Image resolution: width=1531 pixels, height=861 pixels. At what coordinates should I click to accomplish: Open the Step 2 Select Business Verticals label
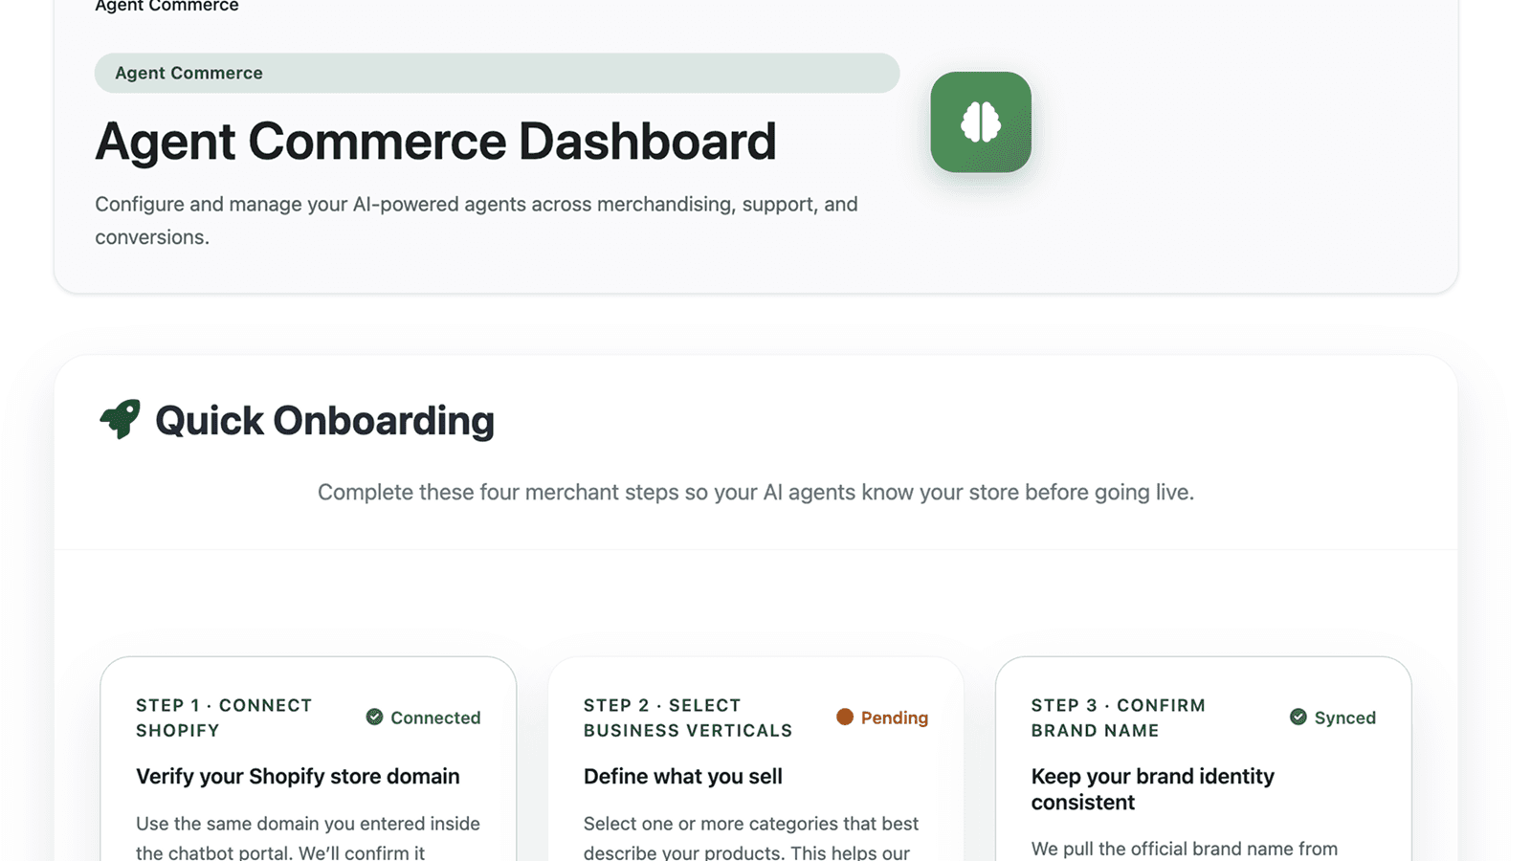pyautogui.click(x=687, y=717)
